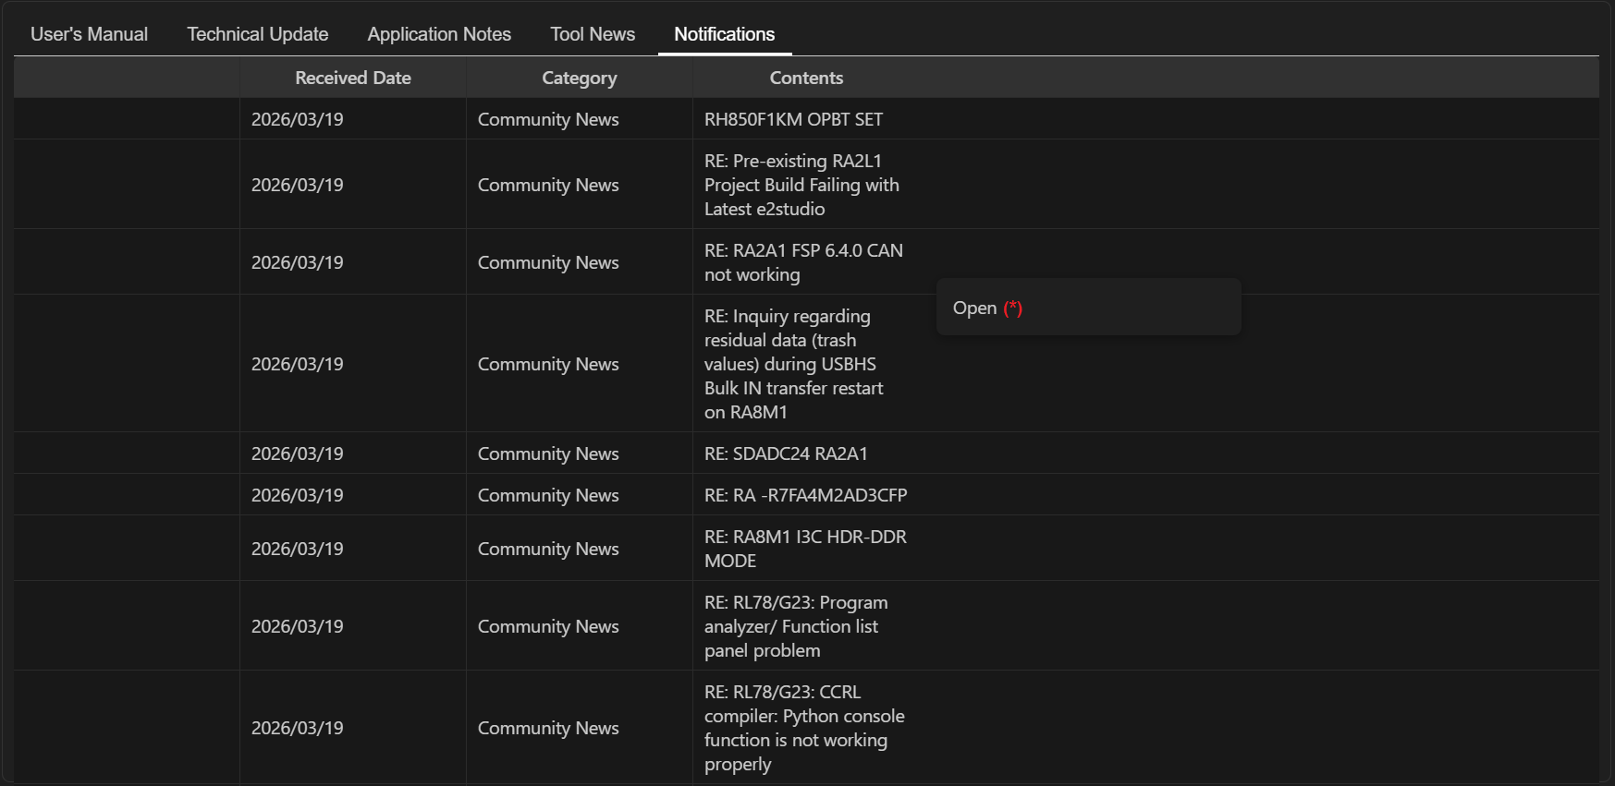
Task: Select the RA2L1 Project Build Failing entry
Action: pyautogui.click(x=801, y=185)
